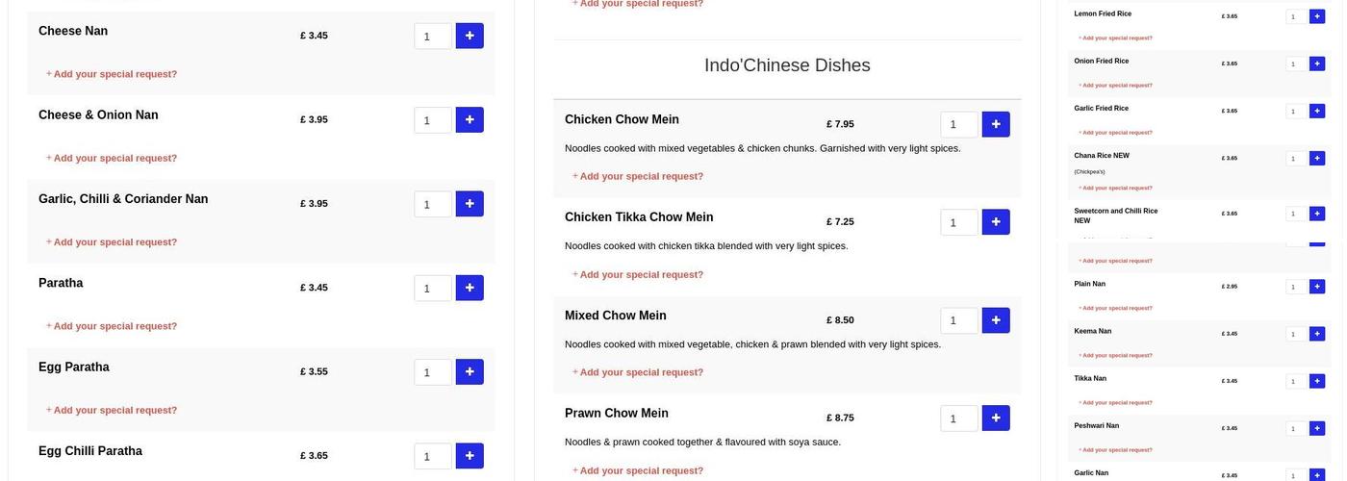The height and width of the screenshot is (481, 1347).
Task: Add Chicken Tikka Chow Mein with plus icon
Action: (x=996, y=222)
